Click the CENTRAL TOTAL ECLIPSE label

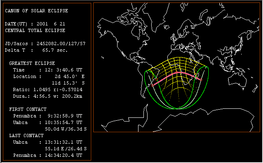(35, 30)
